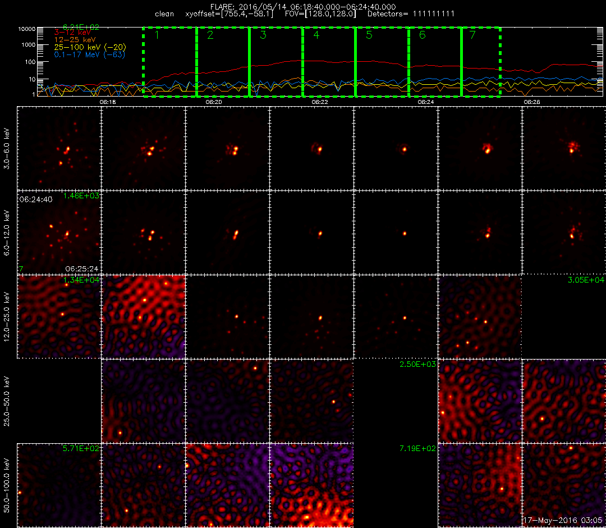Click the 06:26 time axis label
606x528 pixels.
point(532,102)
